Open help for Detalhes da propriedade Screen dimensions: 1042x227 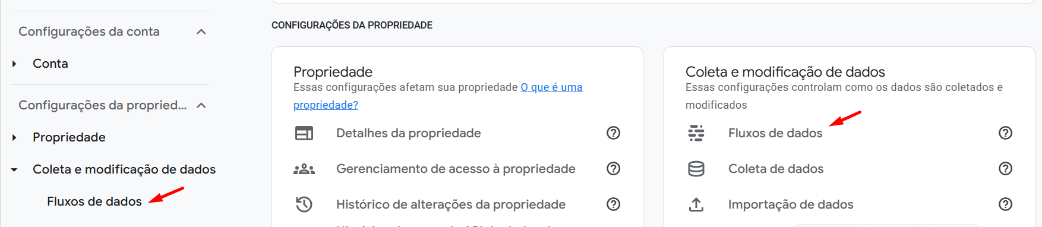pyautogui.click(x=614, y=133)
